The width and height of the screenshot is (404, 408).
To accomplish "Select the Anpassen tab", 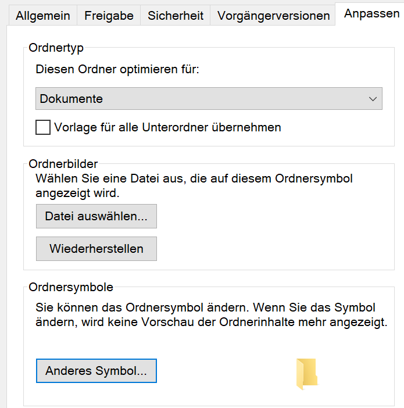I will click(x=371, y=13).
